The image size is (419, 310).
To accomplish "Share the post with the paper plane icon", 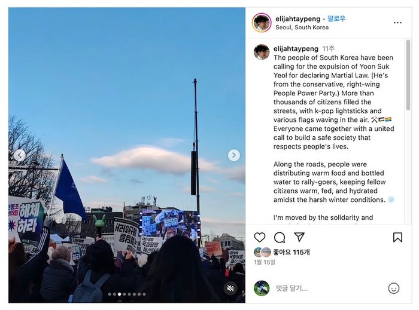I will tap(299, 237).
